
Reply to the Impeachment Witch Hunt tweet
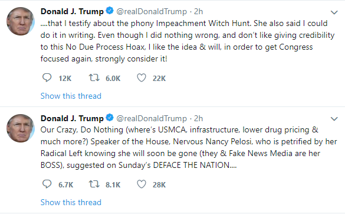(47, 78)
